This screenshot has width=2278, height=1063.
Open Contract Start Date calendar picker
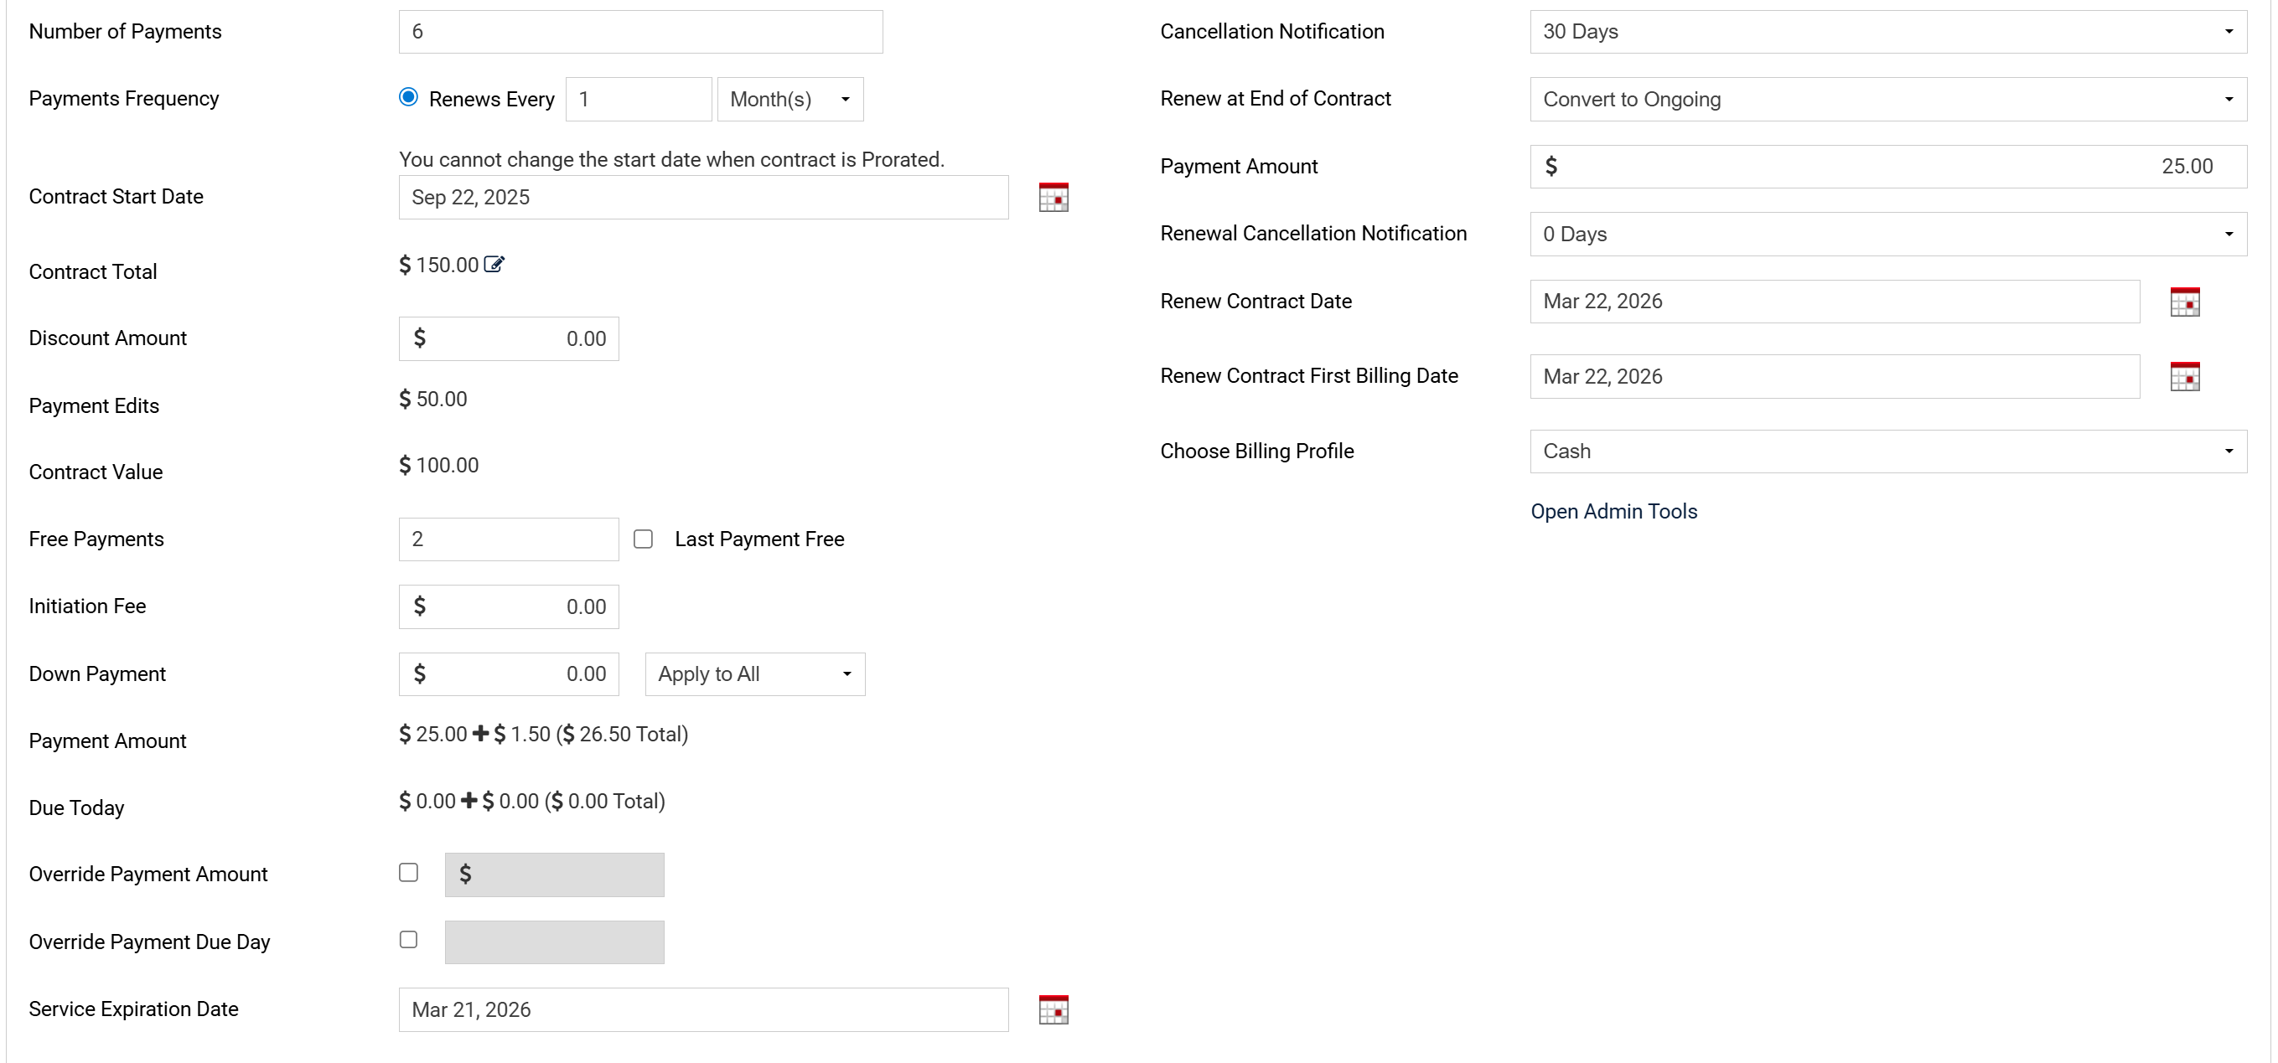(x=1053, y=198)
